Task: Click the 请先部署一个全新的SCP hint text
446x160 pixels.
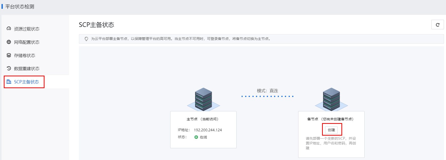Action: [x=331, y=143]
